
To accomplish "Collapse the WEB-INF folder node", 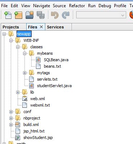I will click(11, 40).
